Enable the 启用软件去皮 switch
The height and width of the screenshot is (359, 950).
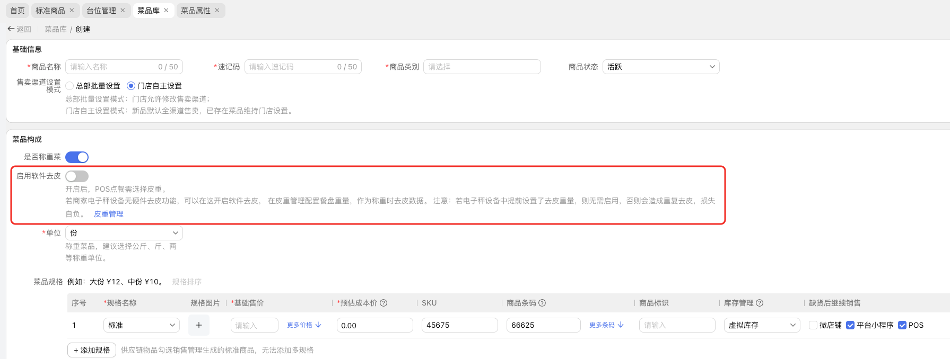[x=77, y=176]
